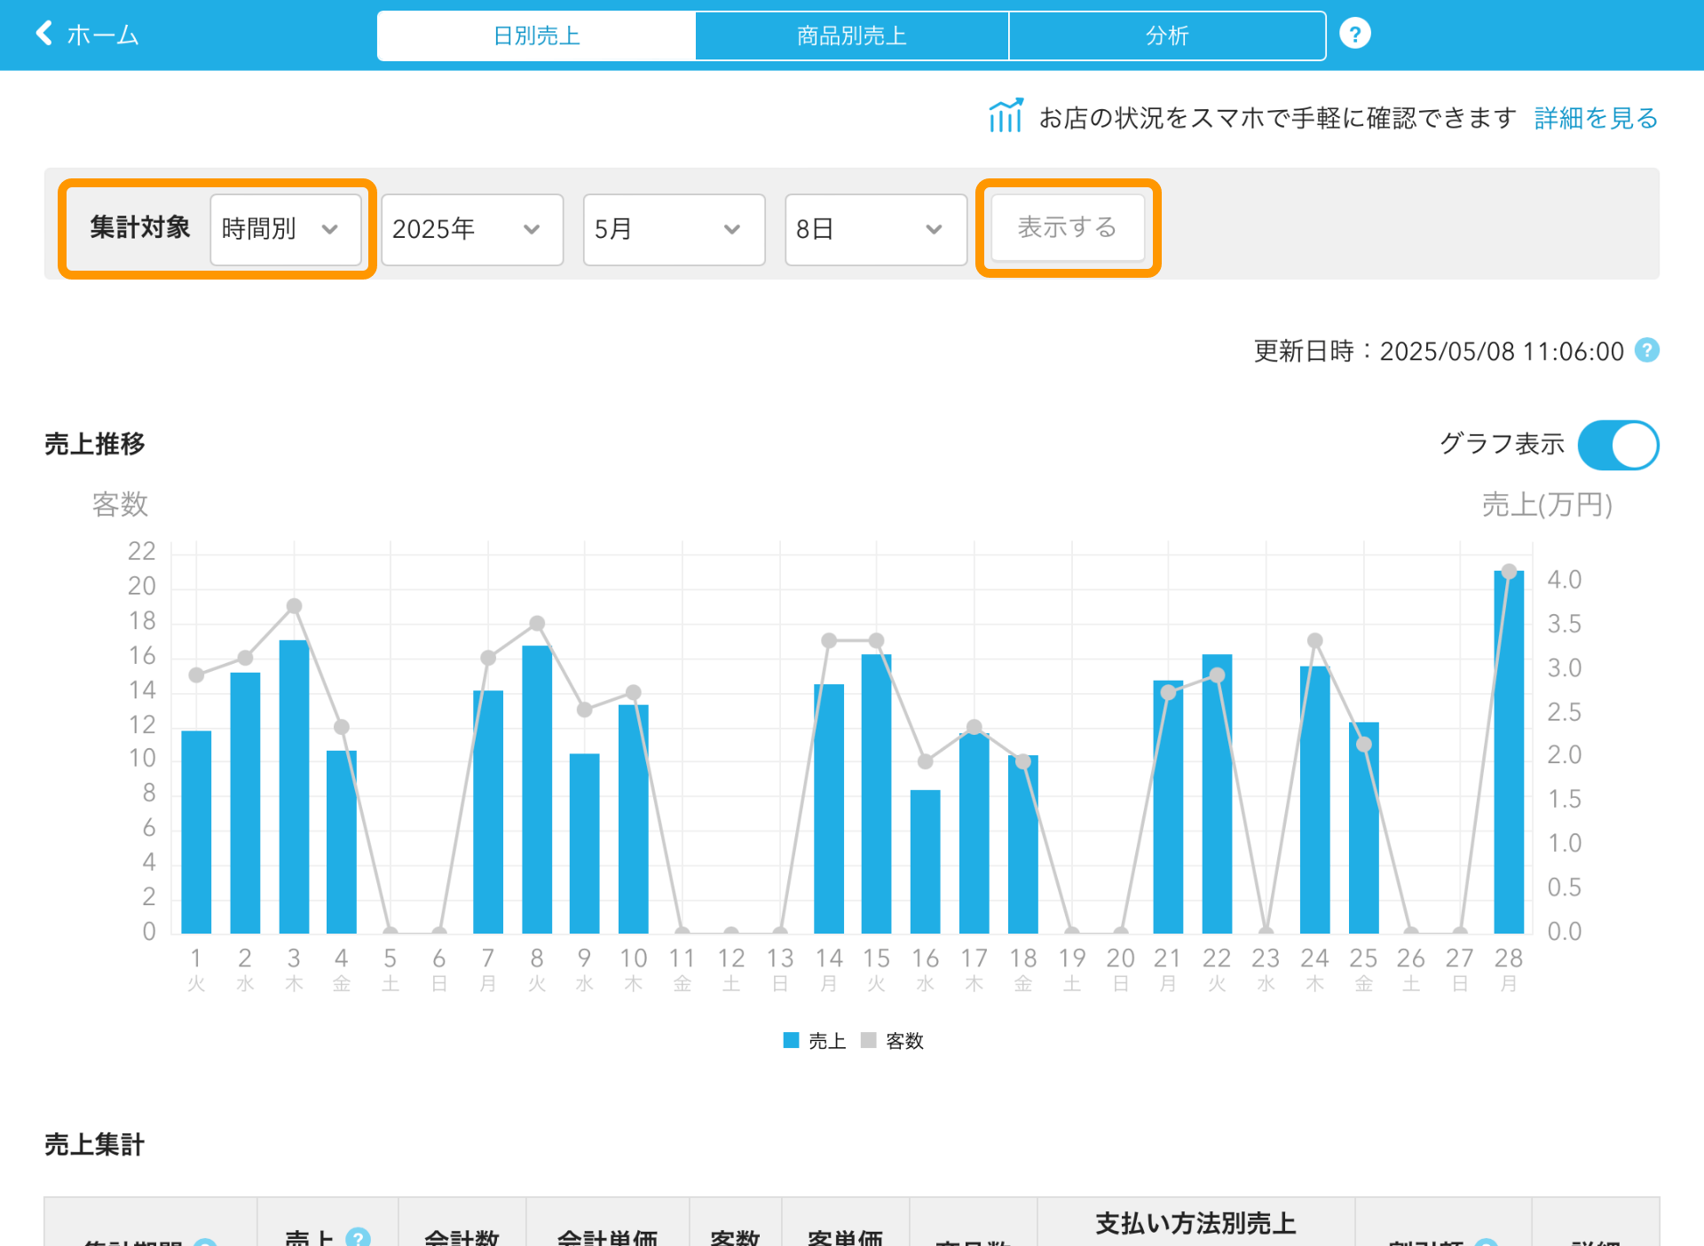Screen dimensions: 1704x1246
Task: Open the 5月 month dropdown
Action: click(674, 229)
